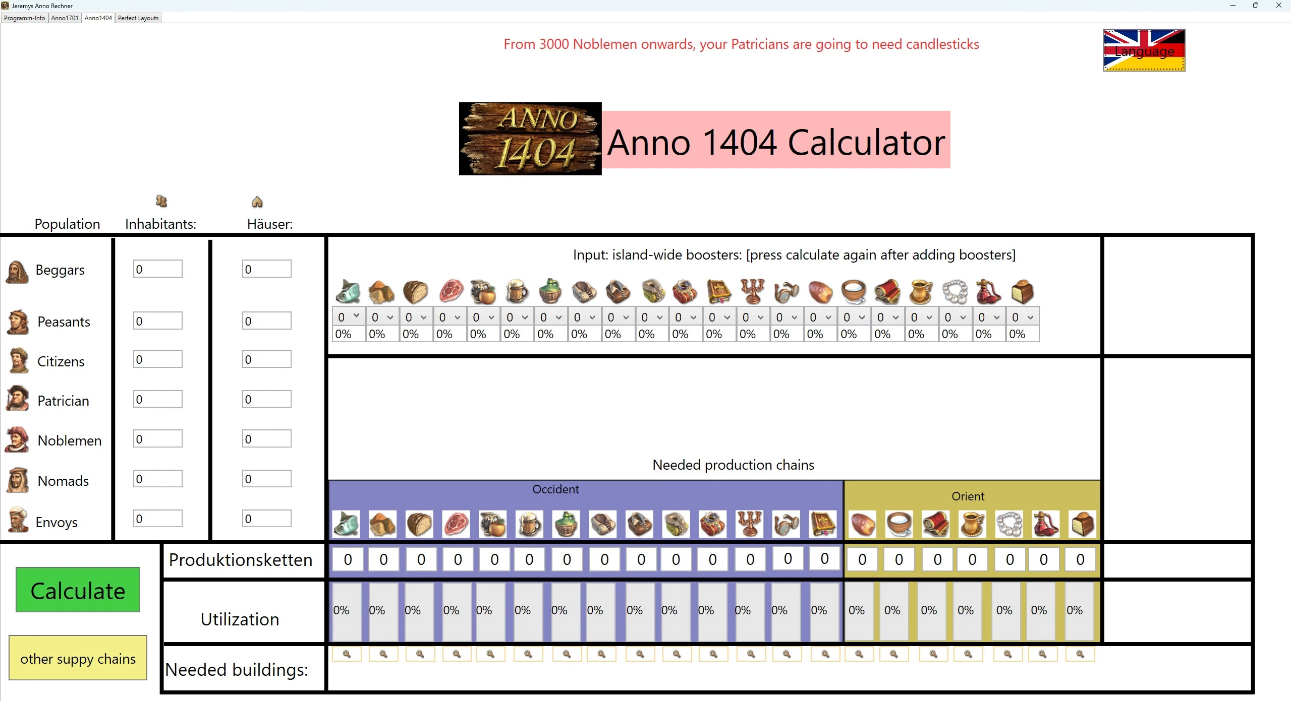This screenshot has width=1291, height=701.
Task: Click the magnifier below the fish utilization column
Action: pyautogui.click(x=347, y=654)
